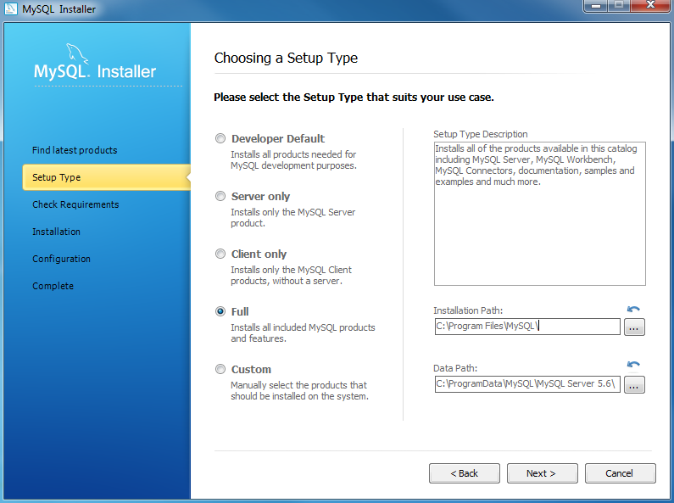Close the MySQL Installer window
This screenshot has height=503, width=674.
[651, 6]
